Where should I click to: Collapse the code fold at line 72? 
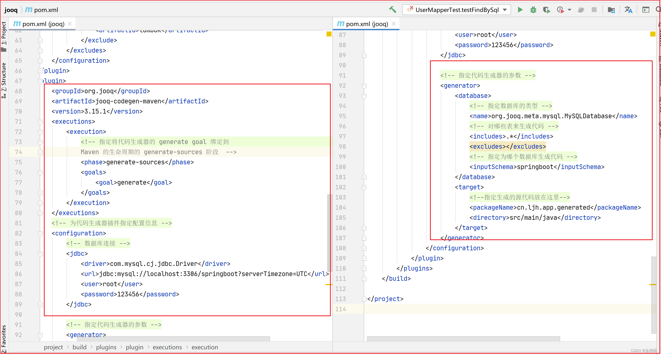[x=40, y=132]
